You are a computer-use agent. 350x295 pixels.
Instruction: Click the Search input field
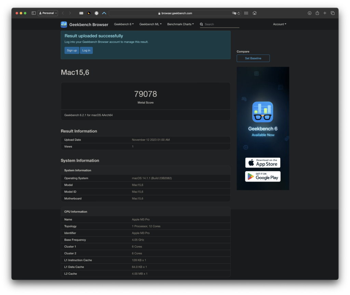[x=221, y=24]
